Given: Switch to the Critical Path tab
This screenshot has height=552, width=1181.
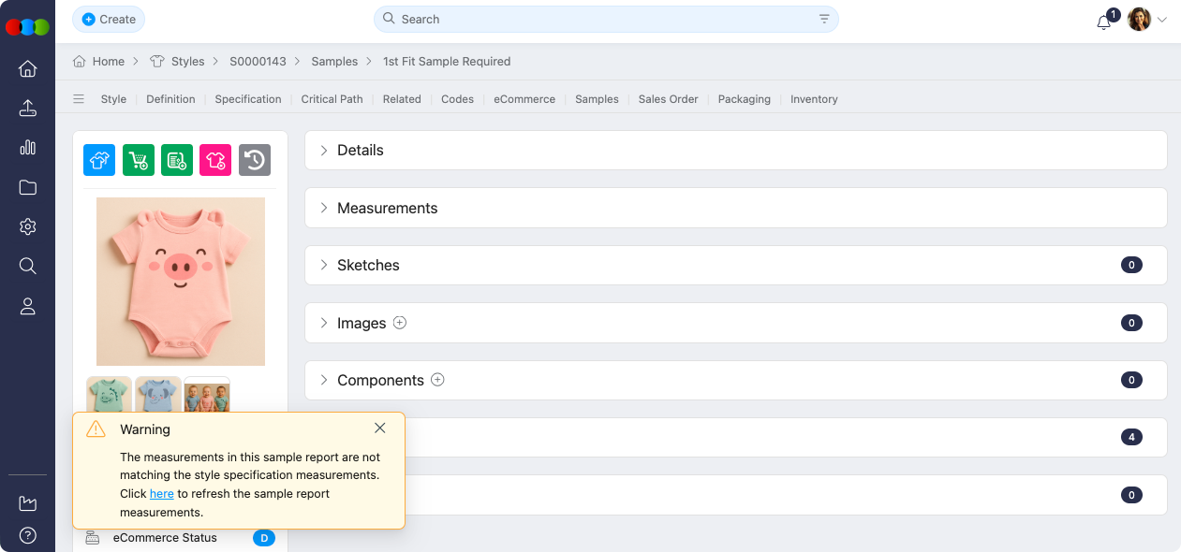Looking at the screenshot, I should (x=332, y=99).
